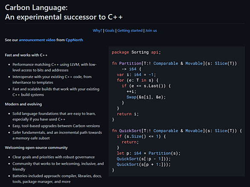Click the 'var i: i64 = -1;' line
250x187 pixels.
pyautogui.click(x=137, y=75)
